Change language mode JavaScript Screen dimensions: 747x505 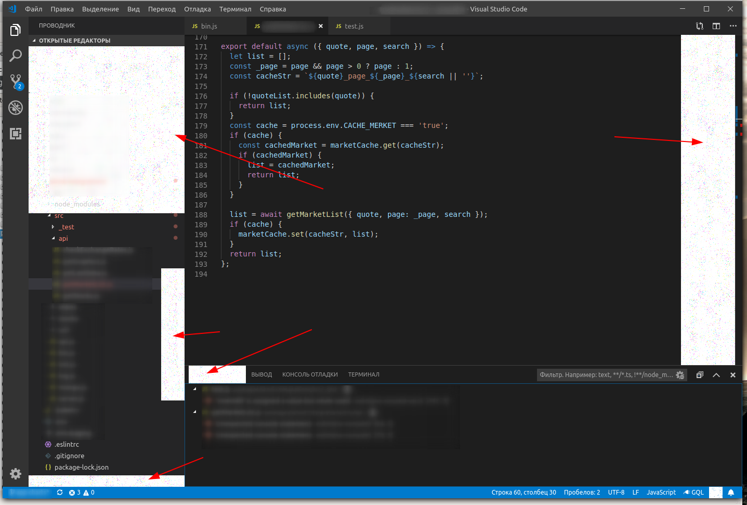661,493
